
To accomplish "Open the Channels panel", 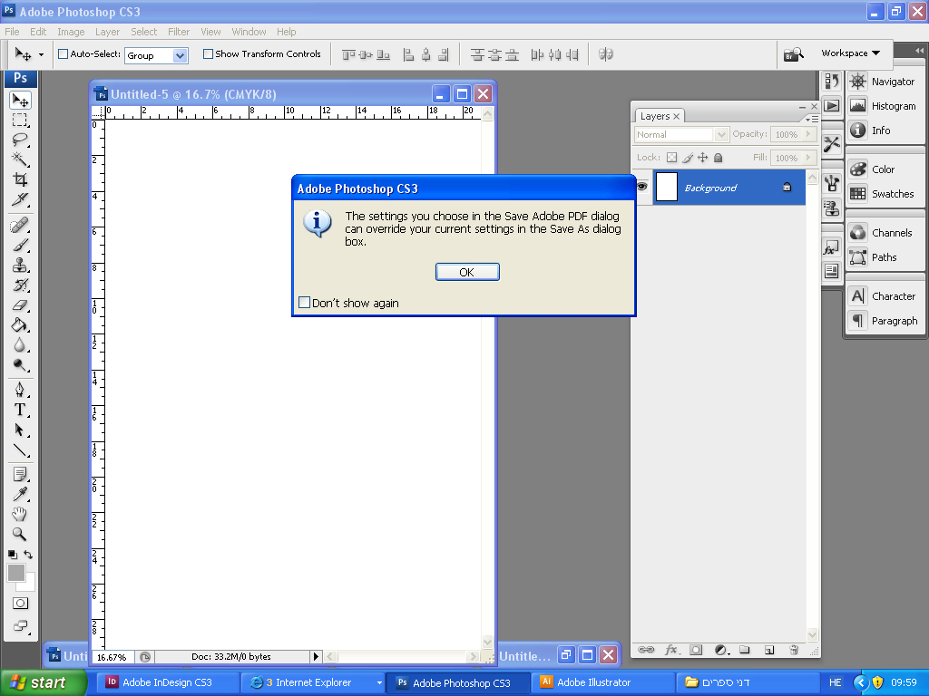I will [882, 233].
